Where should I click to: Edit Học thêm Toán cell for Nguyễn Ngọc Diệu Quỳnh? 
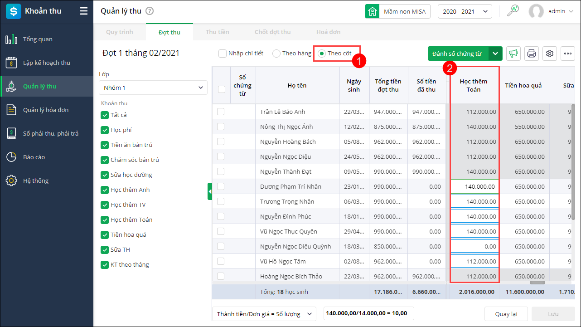pyautogui.click(x=474, y=246)
